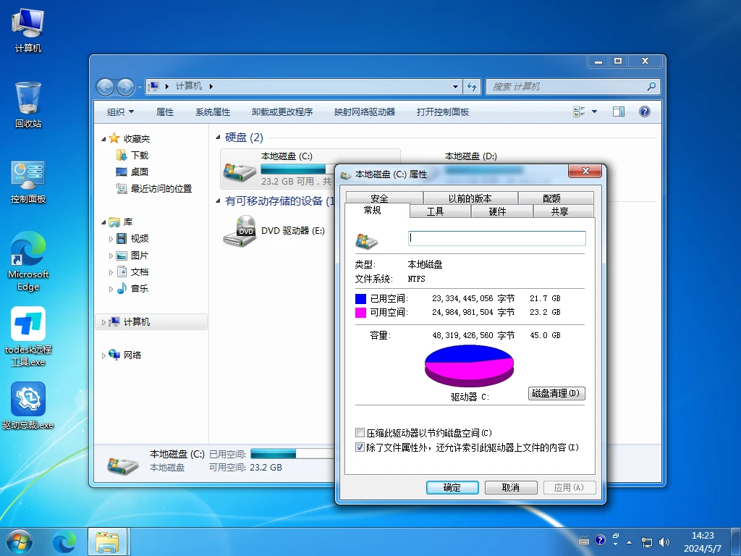Click the refresh button beside address bar
The height and width of the screenshot is (556, 741).
[x=472, y=87]
